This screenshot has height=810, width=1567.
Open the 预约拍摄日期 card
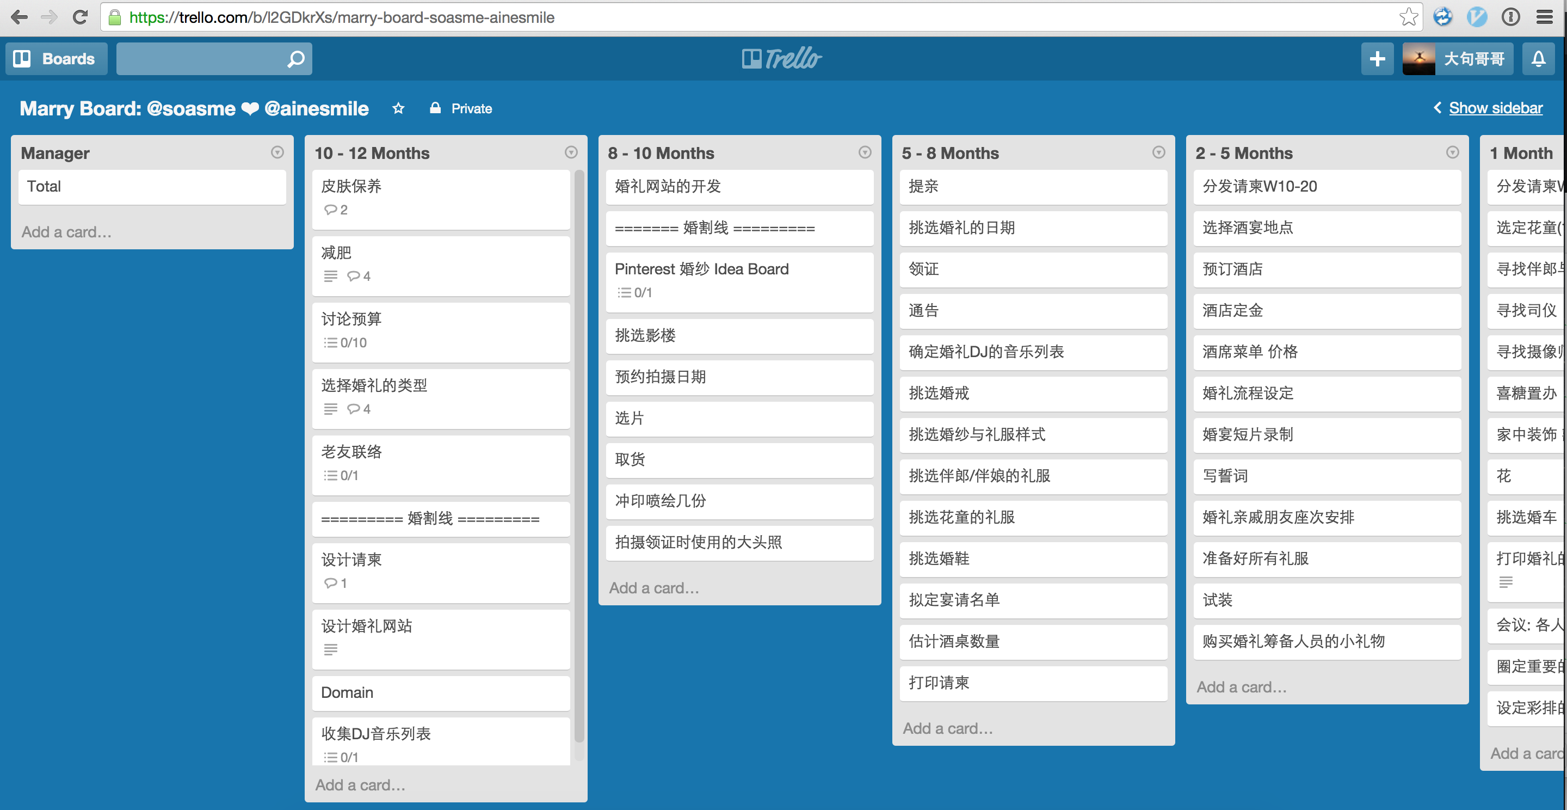[740, 377]
